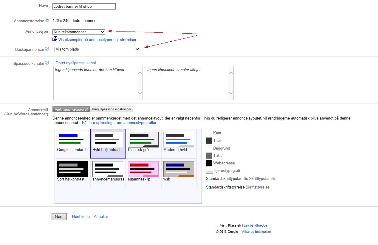The image size is (378, 245).
Task: Click the Titel color swatch
Action: pyautogui.click(x=209, y=140)
